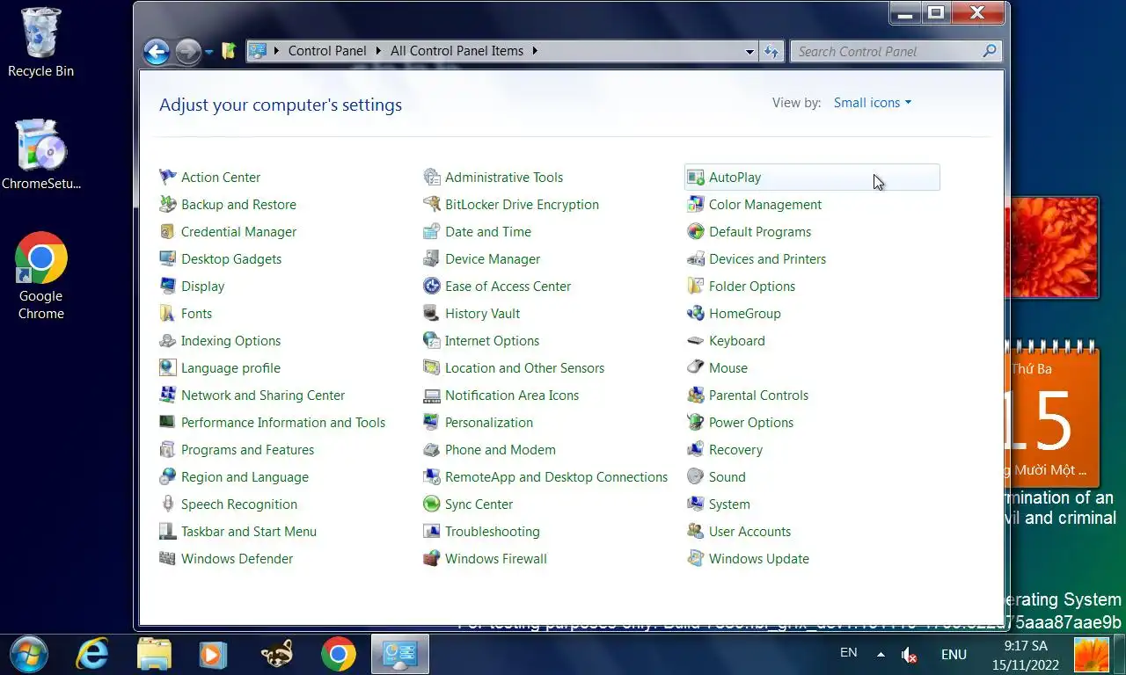Open Performance Information and Tools
Screen dimensions: 1126x675
click(x=283, y=423)
